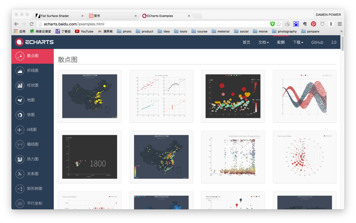Expand the 文档 dropdown menu

(264, 42)
